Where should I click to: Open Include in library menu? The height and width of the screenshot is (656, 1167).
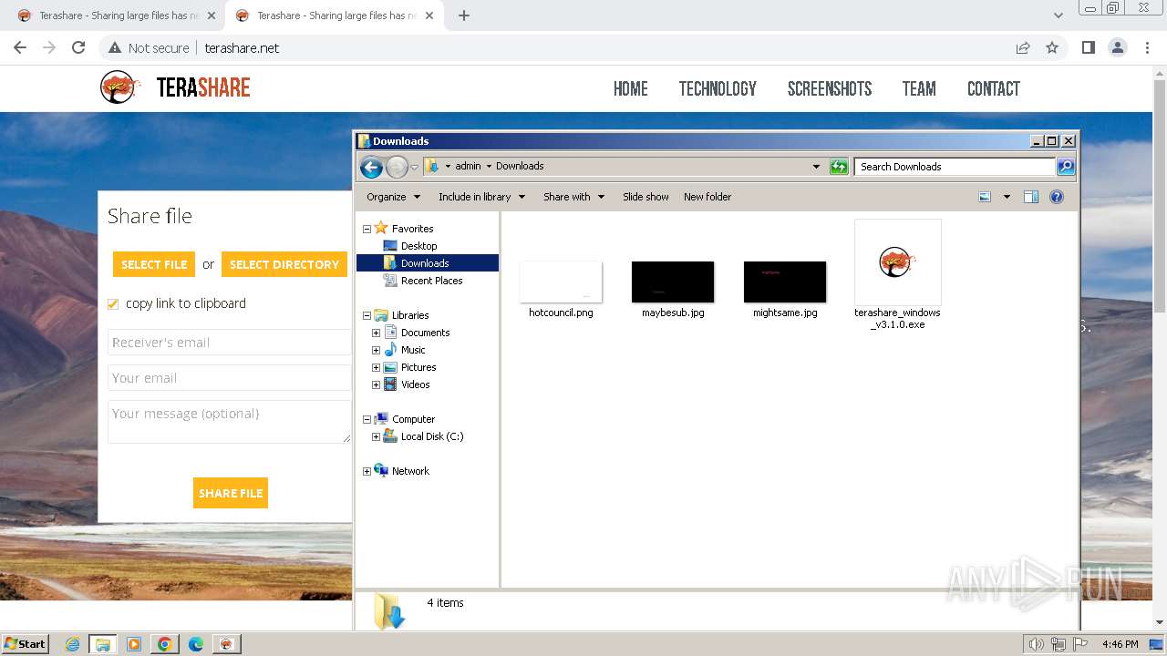(481, 197)
